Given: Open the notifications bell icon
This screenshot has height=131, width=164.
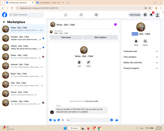Looking at the screenshot, I should click(x=151, y=15).
